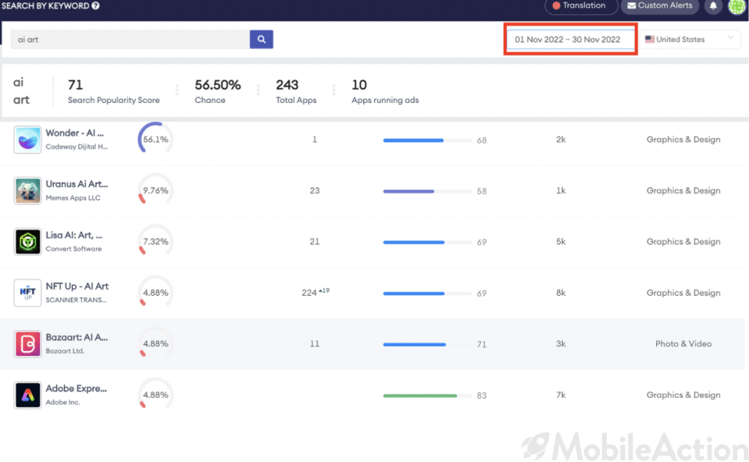Open the help icon beside Search by Keyword

(95, 5)
